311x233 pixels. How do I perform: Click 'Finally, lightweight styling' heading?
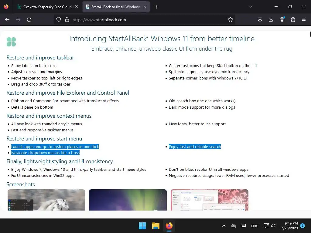point(60,161)
